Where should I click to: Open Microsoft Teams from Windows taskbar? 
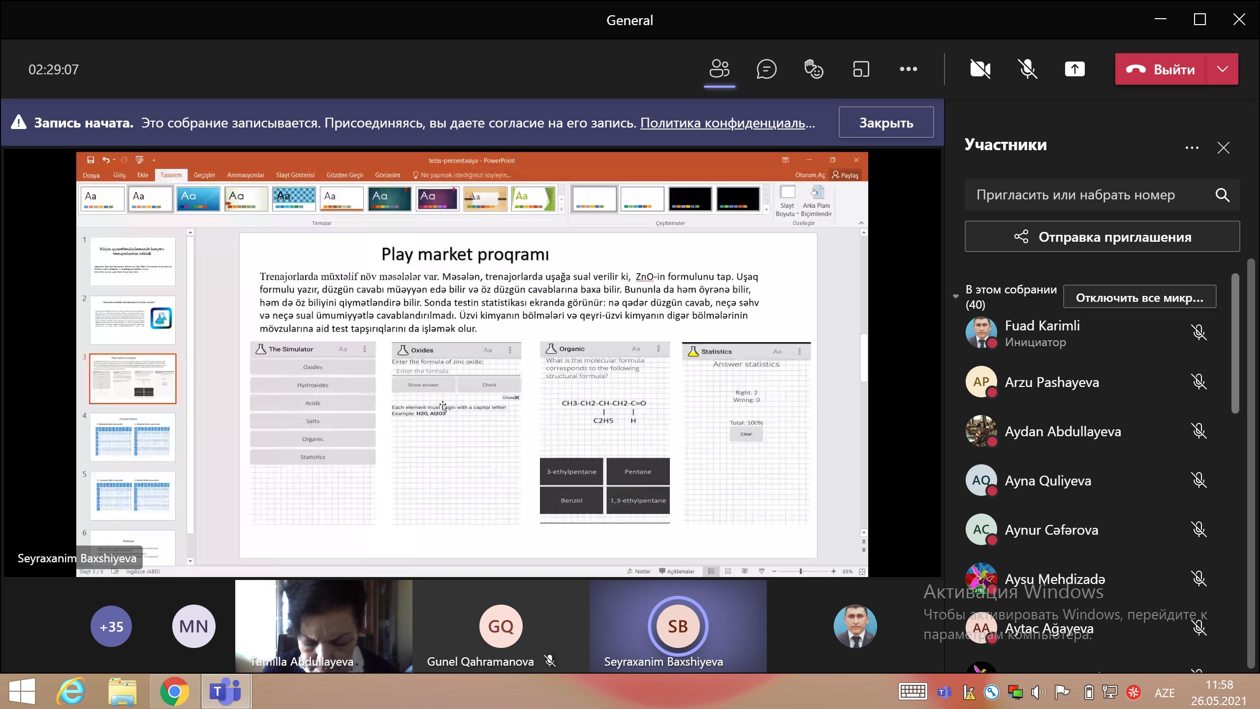[225, 692]
